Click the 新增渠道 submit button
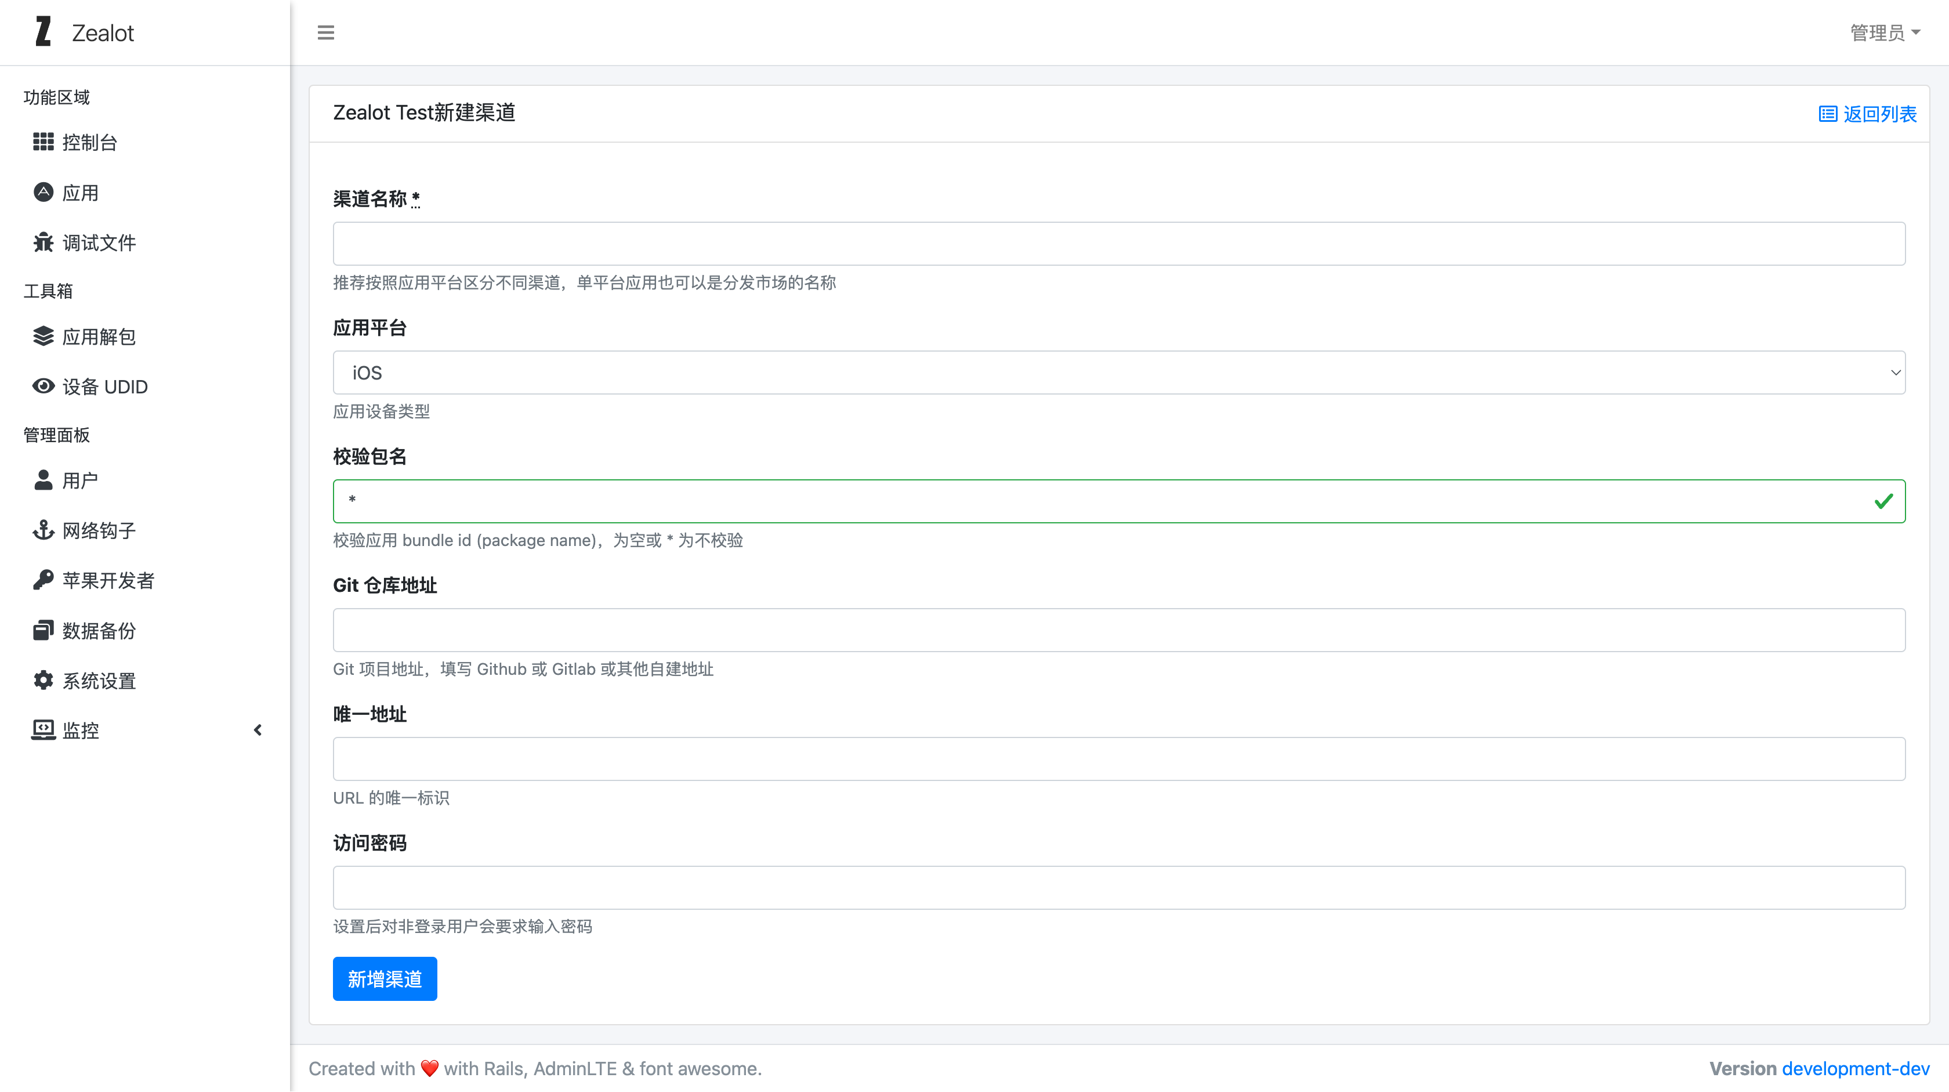Image resolution: width=1949 pixels, height=1092 pixels. 385,978
